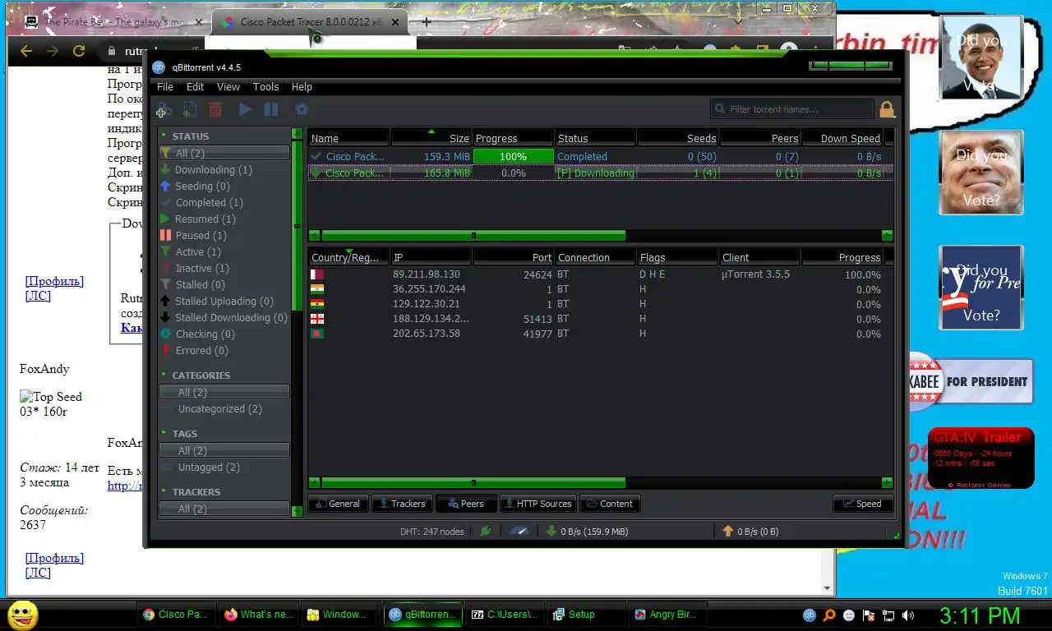Switch to the HTTP Sources tab
Screen dimensions: 1052x631
pyautogui.click(x=537, y=504)
